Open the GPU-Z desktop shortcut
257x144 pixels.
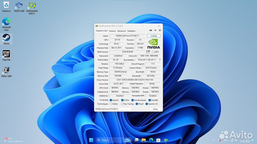point(32,8)
